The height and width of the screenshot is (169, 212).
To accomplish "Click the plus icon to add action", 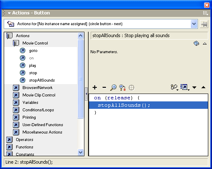I will tap(95, 87).
